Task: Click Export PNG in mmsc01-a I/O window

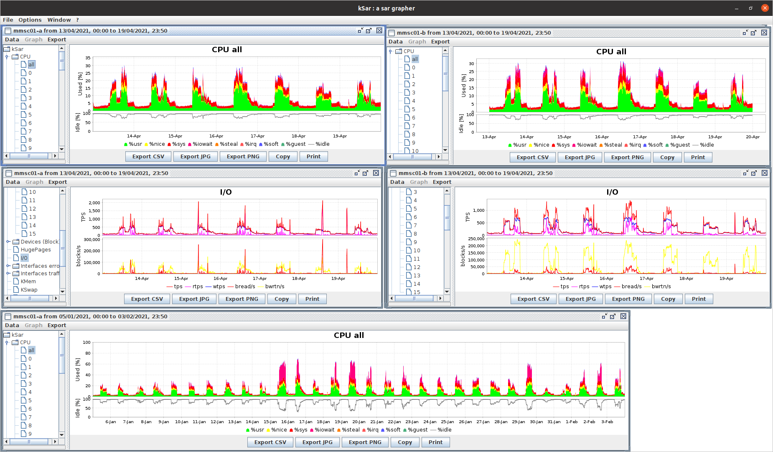Action: 242,299
